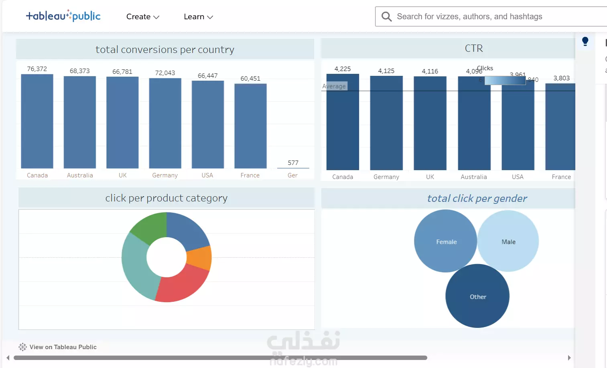Click the lightbulb icon in right sidebar
The height and width of the screenshot is (368, 607).
(x=585, y=41)
